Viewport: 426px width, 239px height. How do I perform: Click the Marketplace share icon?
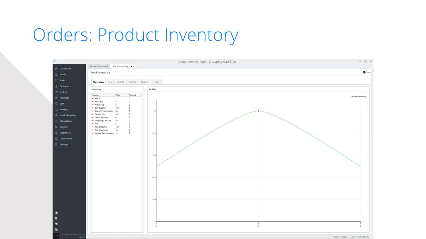[x=56, y=121]
